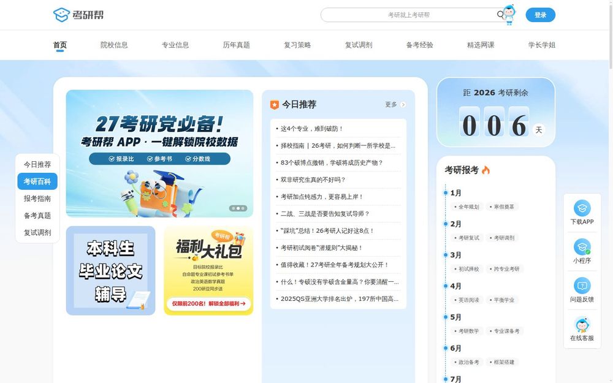Click the 更多 arrow chevron
This screenshot has width=613, height=383.
point(403,104)
